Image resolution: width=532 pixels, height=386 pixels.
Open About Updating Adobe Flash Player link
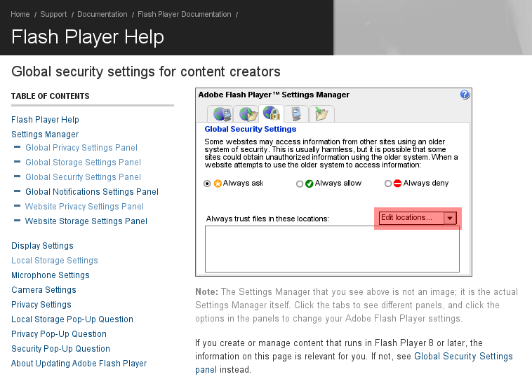click(79, 364)
